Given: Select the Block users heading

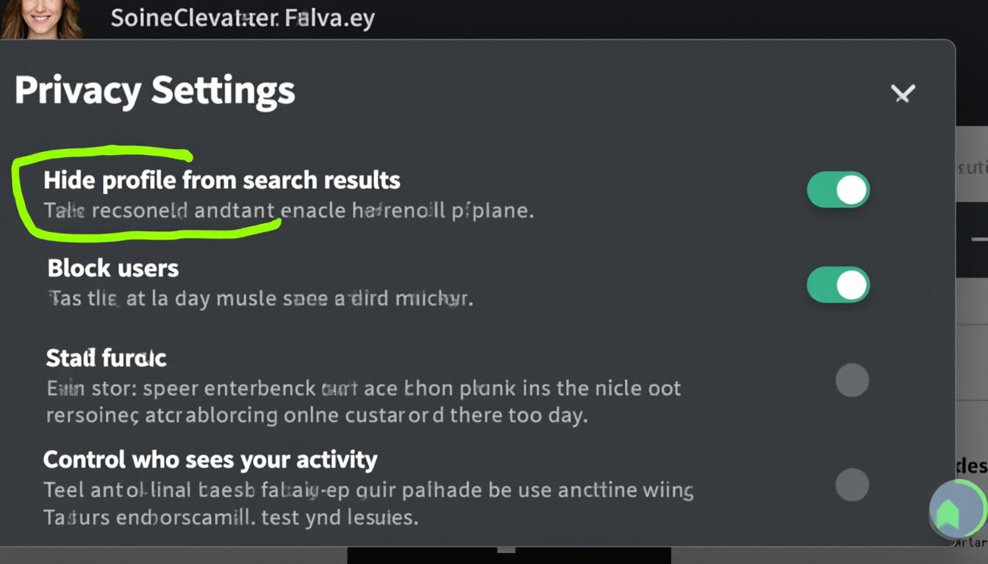Looking at the screenshot, I should coord(113,268).
